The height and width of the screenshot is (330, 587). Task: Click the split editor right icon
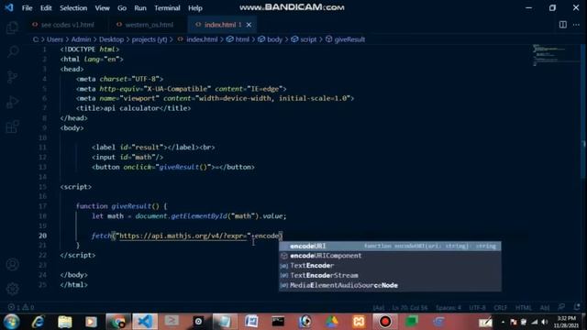tap(562, 25)
